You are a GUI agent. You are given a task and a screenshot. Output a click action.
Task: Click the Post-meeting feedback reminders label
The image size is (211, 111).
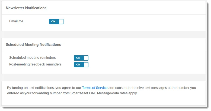tap(35, 64)
